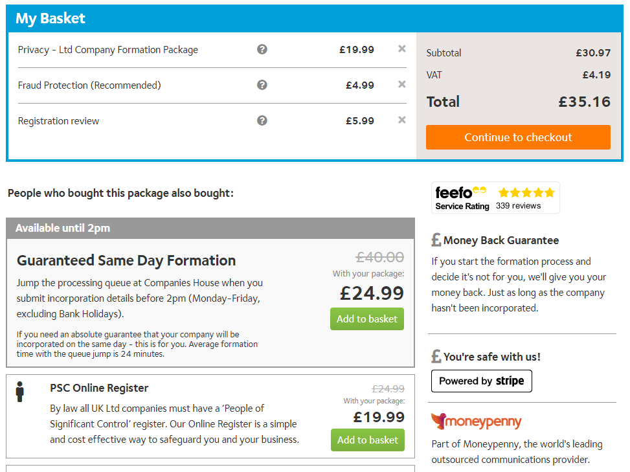
Task: Click the 339 reviews text
Action: point(518,206)
